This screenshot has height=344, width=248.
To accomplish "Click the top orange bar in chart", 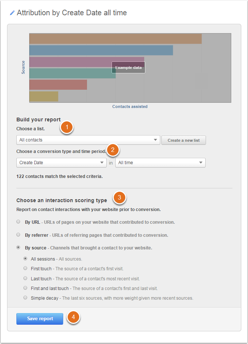I will tap(115, 39).
